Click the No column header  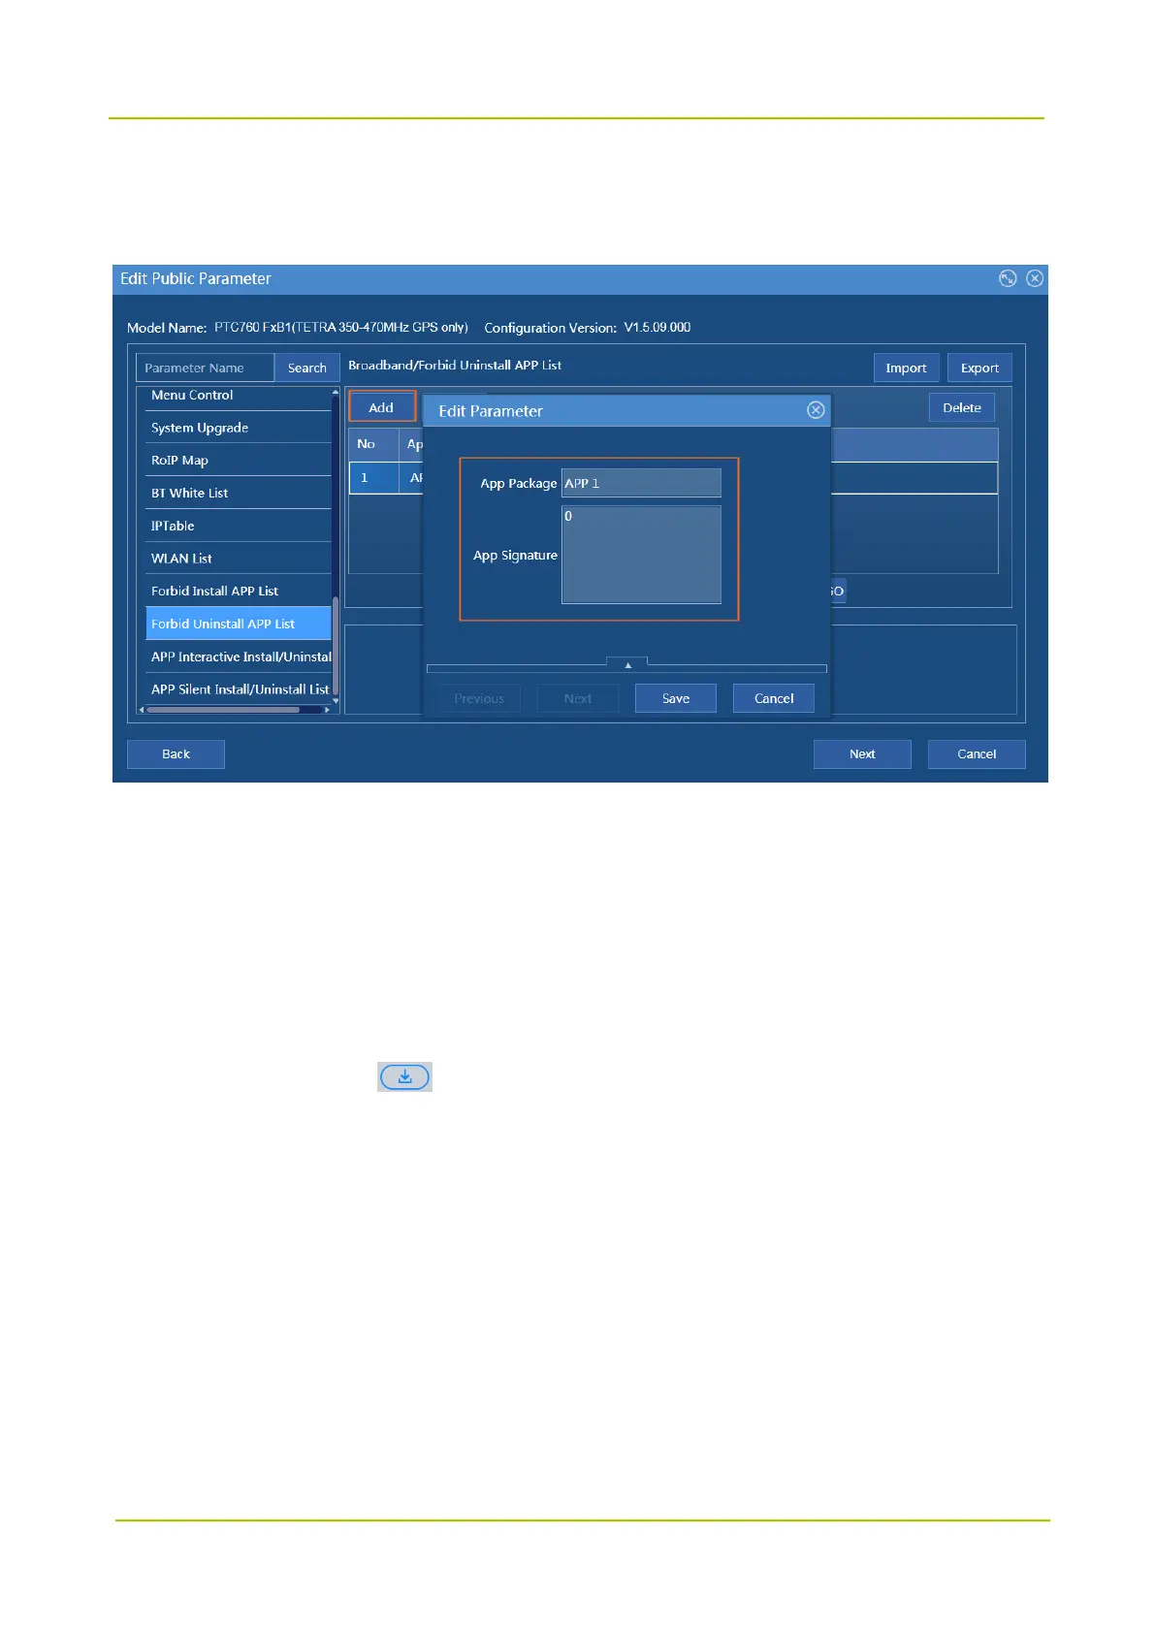pos(373,444)
